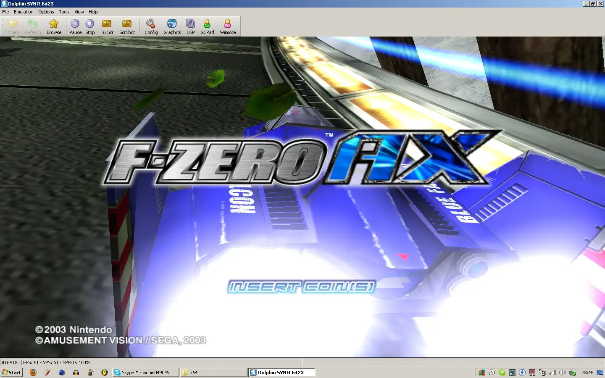Open the volume control tray icon
The image size is (605, 378).
563,373
